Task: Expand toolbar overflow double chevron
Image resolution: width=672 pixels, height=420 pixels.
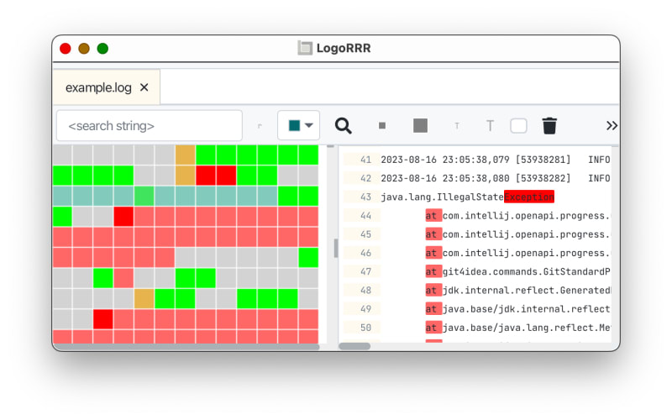Action: coord(612,125)
